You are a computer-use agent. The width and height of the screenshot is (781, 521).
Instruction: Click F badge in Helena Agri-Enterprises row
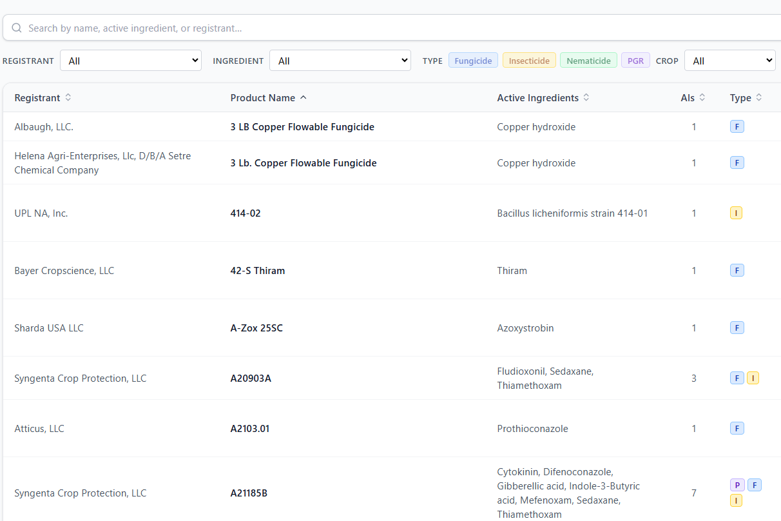coord(737,163)
